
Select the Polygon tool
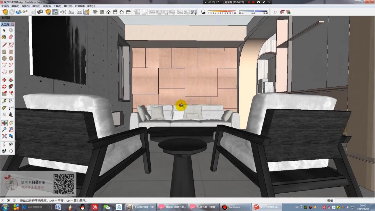coord(11,58)
